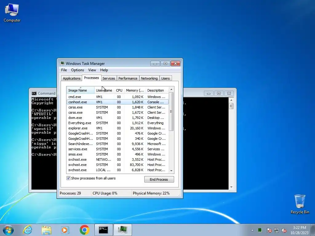Select csrss.exe row using 1,848 K
Viewport: 315px width, 236px height.
(x=118, y=107)
